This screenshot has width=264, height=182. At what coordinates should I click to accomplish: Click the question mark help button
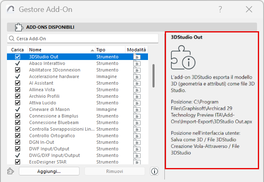tap(221, 9)
